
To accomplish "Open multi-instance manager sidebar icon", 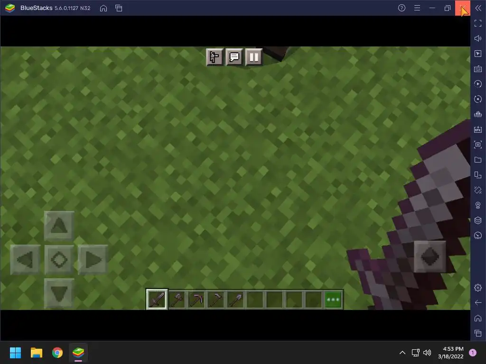I will point(478,175).
